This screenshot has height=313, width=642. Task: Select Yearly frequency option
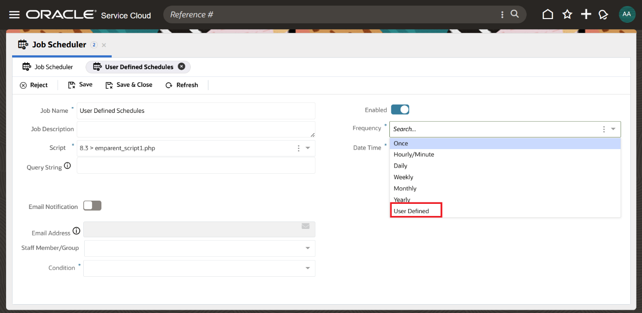coord(505,200)
